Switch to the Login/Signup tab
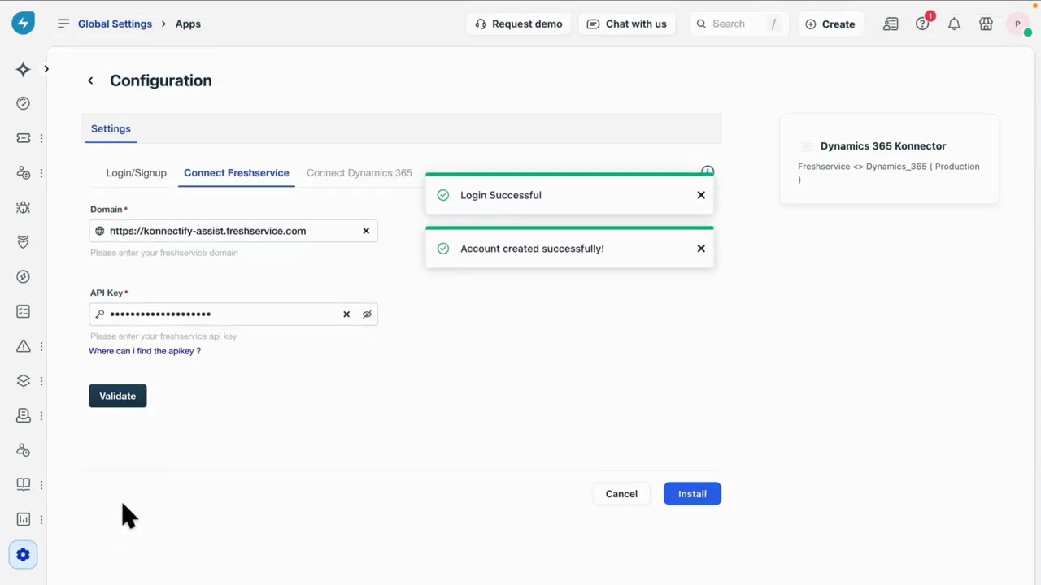 coord(136,172)
